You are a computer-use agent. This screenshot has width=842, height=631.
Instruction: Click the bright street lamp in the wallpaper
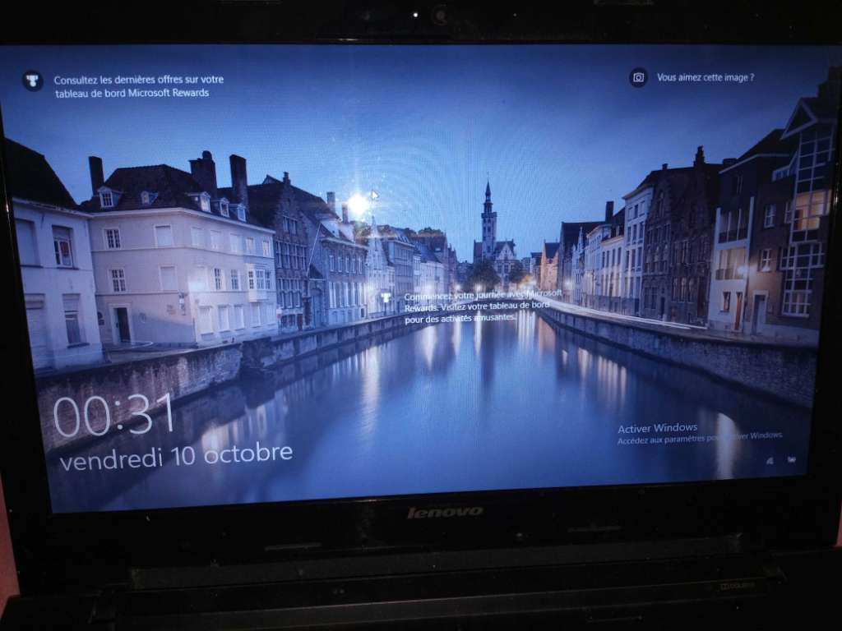click(358, 205)
